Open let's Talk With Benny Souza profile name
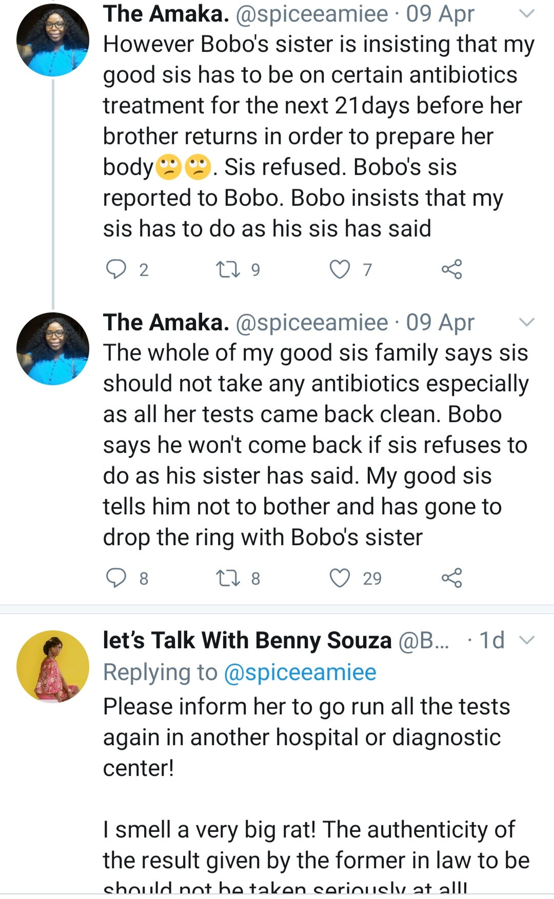 247,641
